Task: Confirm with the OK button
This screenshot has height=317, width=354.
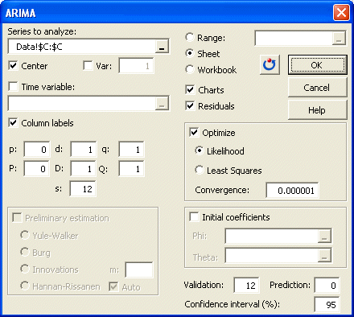Action: click(x=318, y=65)
